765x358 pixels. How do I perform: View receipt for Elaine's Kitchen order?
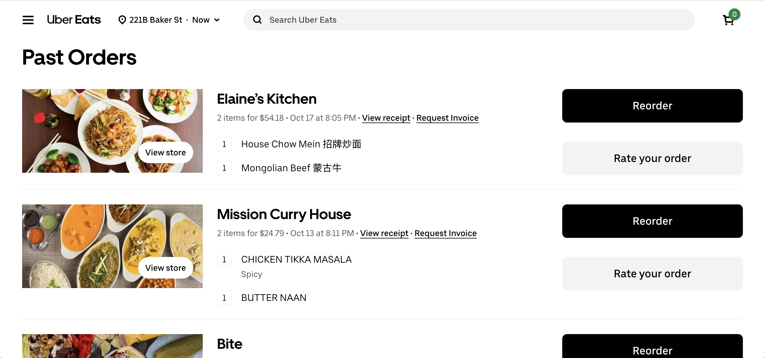[x=386, y=118]
